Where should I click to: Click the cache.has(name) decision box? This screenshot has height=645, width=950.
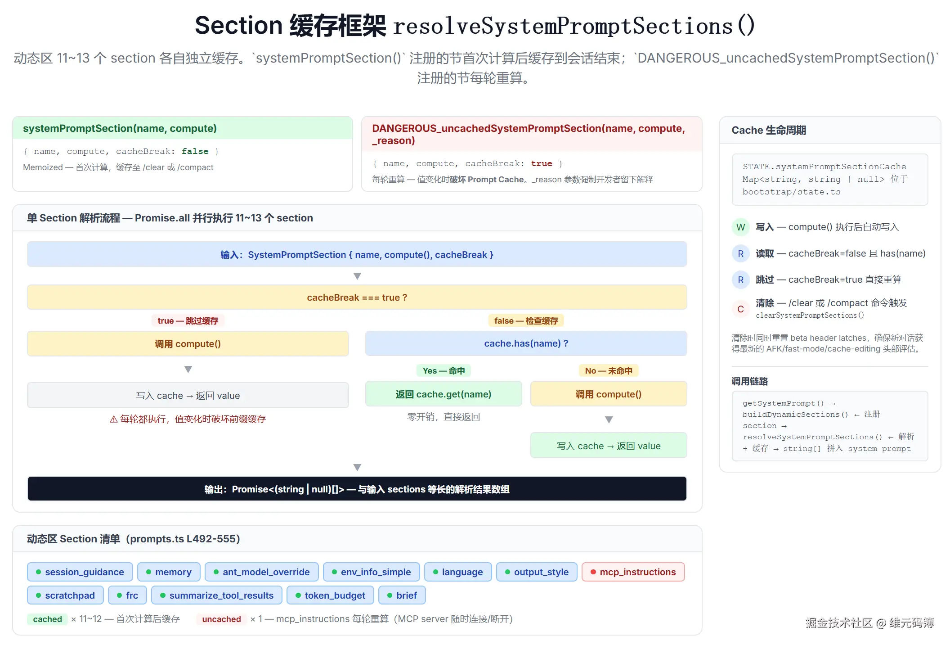coord(526,343)
